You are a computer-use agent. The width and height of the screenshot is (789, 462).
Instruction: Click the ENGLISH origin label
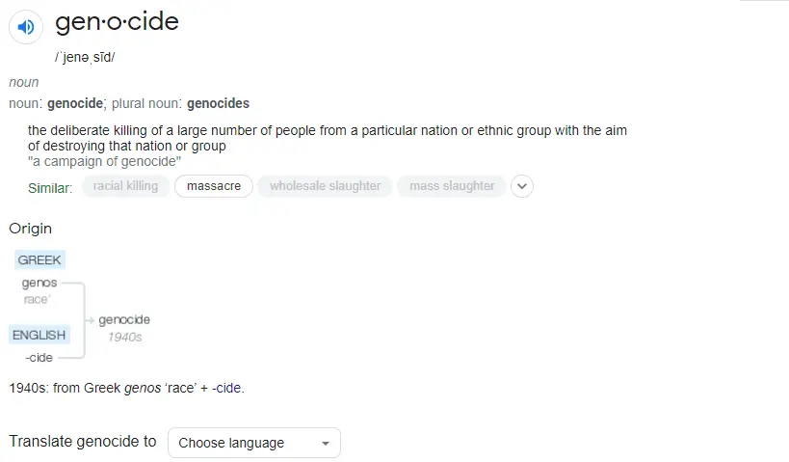coord(39,335)
